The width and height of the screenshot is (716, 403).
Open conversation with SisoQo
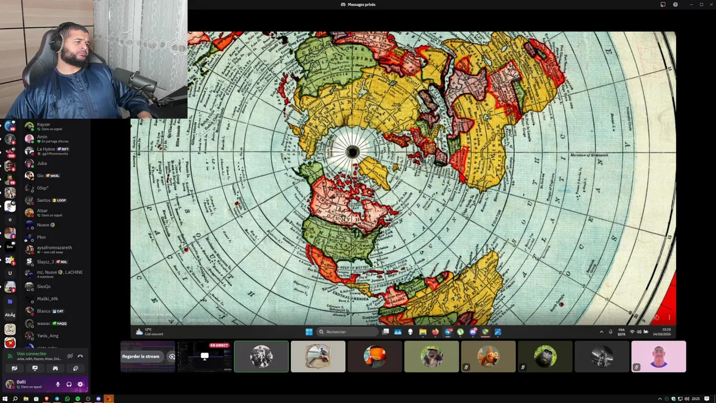click(x=55, y=287)
